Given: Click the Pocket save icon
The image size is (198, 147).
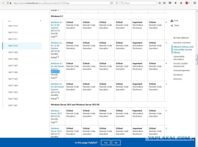Looking at the screenshot, I should coord(170,3).
